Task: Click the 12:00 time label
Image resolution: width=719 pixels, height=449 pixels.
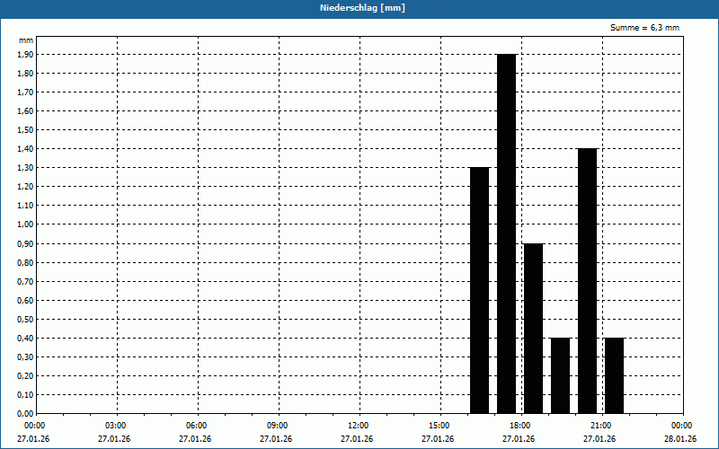Action: [358, 426]
